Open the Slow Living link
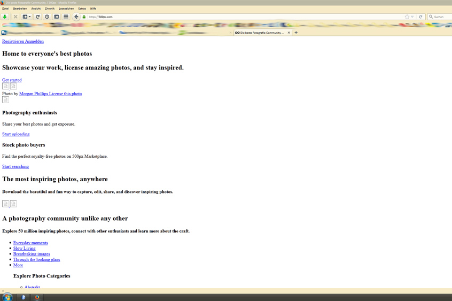Screen dimensions: 452x301 [25, 249]
